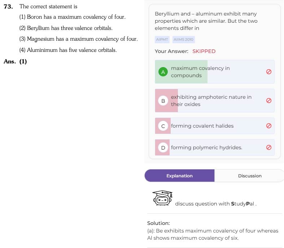Click prohibit icon beside maximum covalency option

point(268,72)
